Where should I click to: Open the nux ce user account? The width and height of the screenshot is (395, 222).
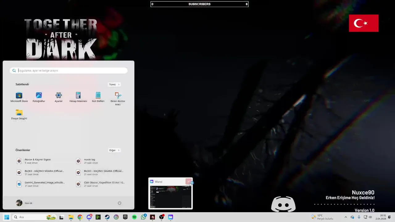click(x=24, y=203)
